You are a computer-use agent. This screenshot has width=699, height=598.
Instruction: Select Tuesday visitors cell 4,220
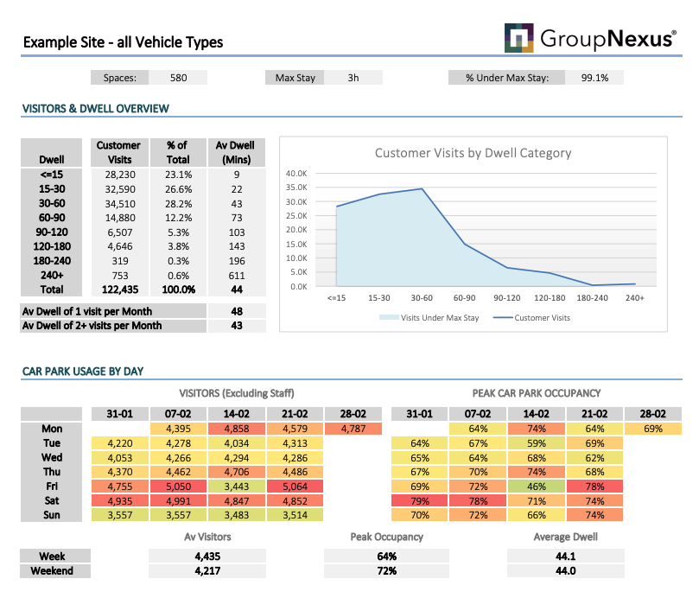120,443
